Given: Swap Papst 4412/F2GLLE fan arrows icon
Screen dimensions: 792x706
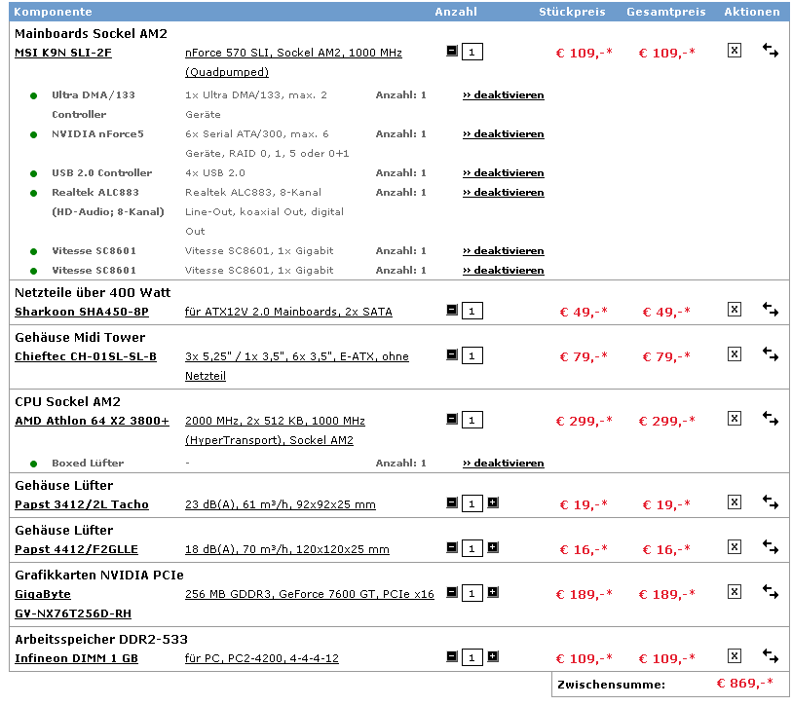Looking at the screenshot, I should [x=771, y=547].
